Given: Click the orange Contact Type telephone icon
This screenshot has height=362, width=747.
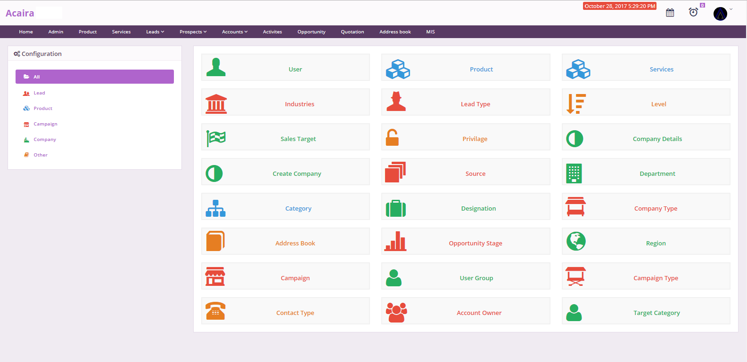Looking at the screenshot, I should tap(215, 311).
